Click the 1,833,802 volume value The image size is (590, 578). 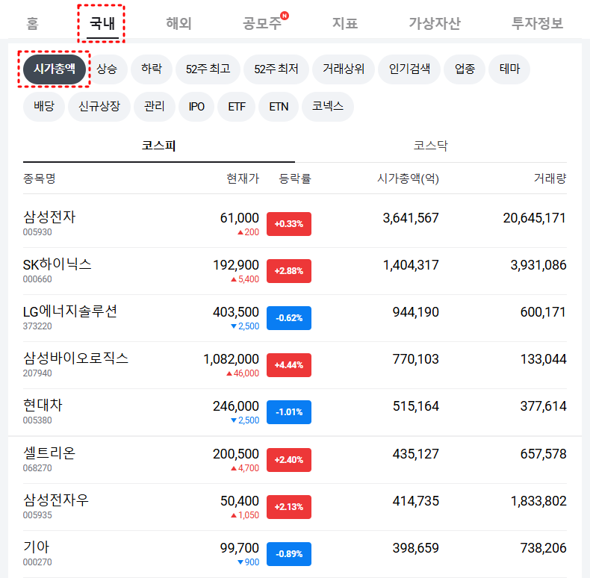pos(538,501)
